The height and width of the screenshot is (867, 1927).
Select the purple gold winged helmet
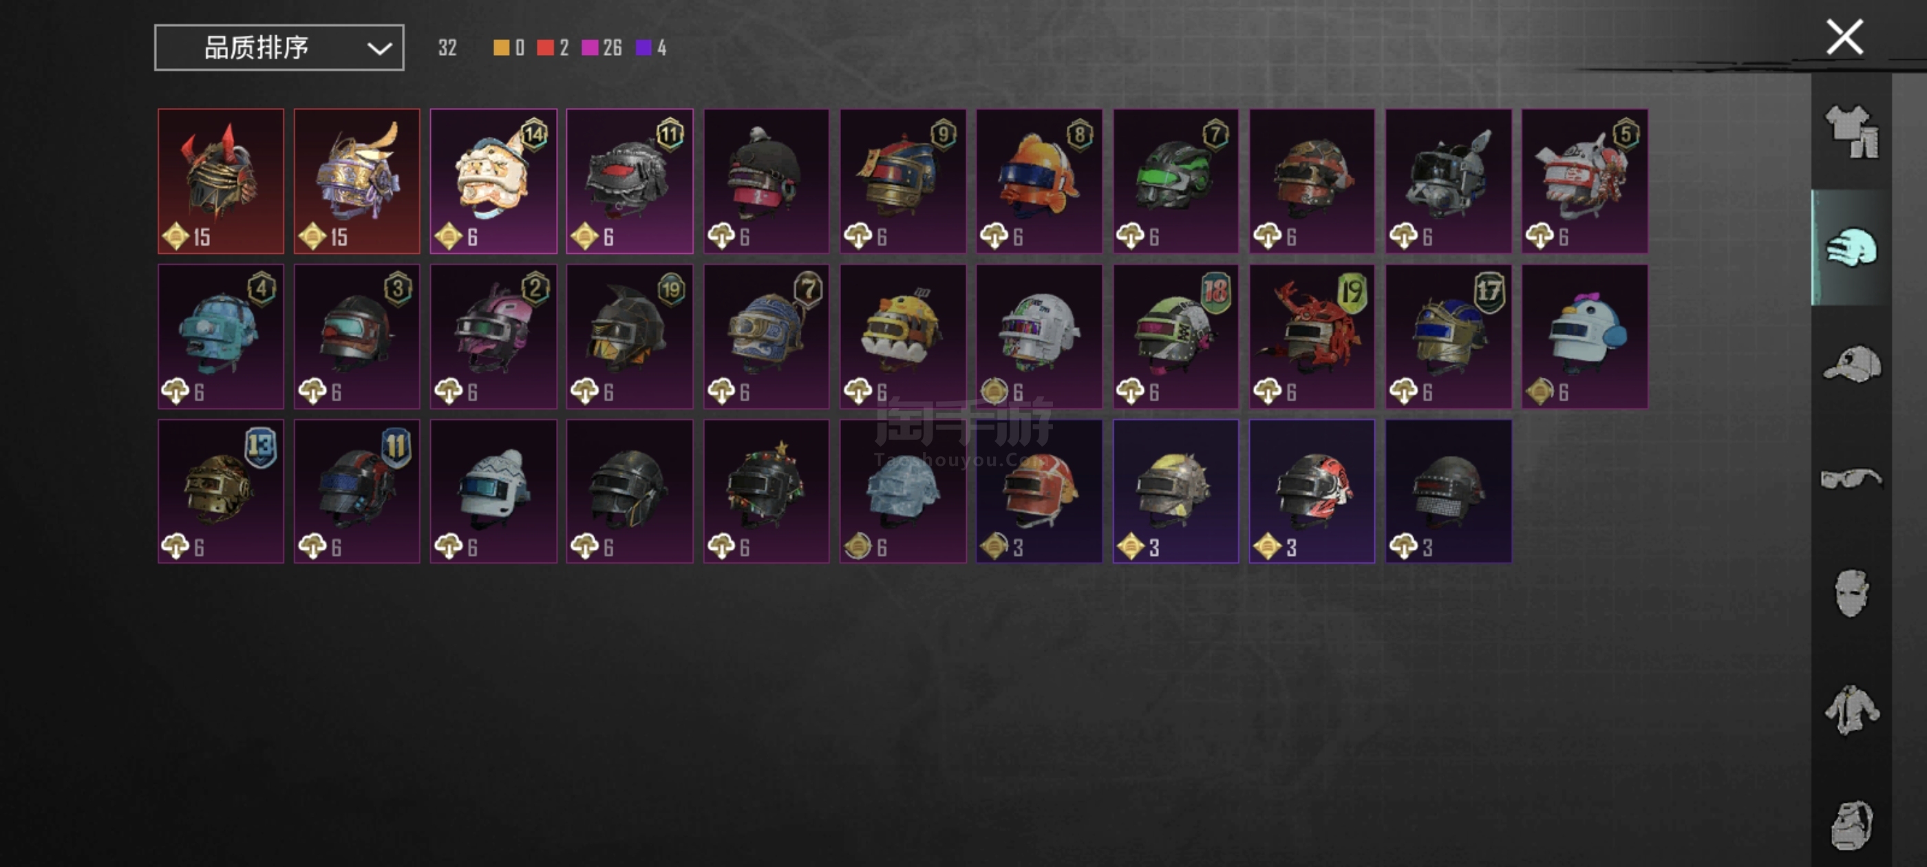[356, 181]
